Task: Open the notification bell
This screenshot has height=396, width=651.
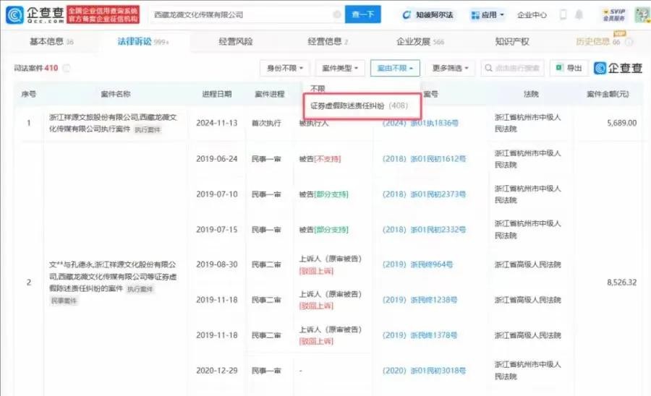Action: point(580,14)
